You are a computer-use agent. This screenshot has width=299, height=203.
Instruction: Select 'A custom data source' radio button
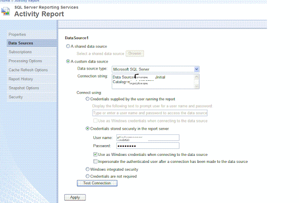[68, 61]
